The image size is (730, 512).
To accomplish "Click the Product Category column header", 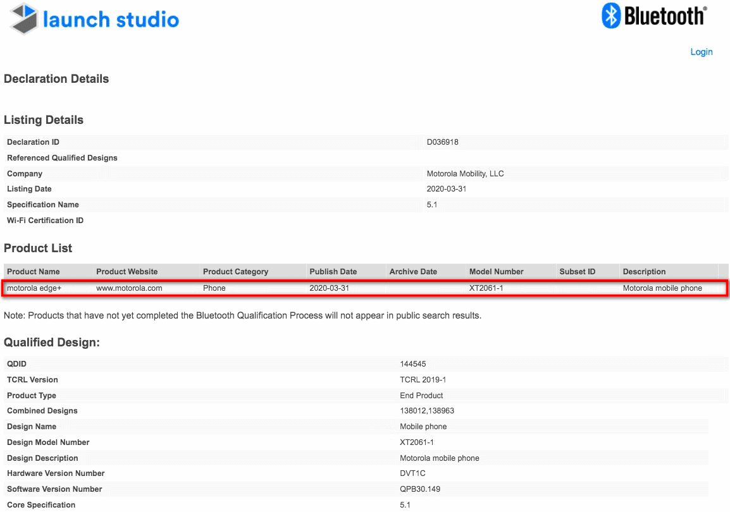I will point(235,272).
